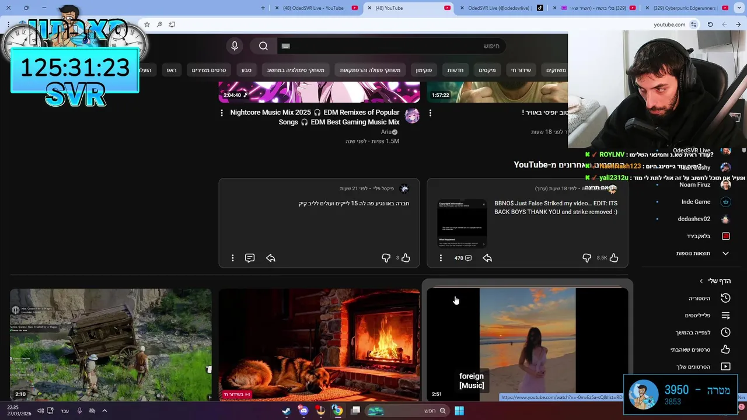Select the 'מיקסים' filter chip

487,70
